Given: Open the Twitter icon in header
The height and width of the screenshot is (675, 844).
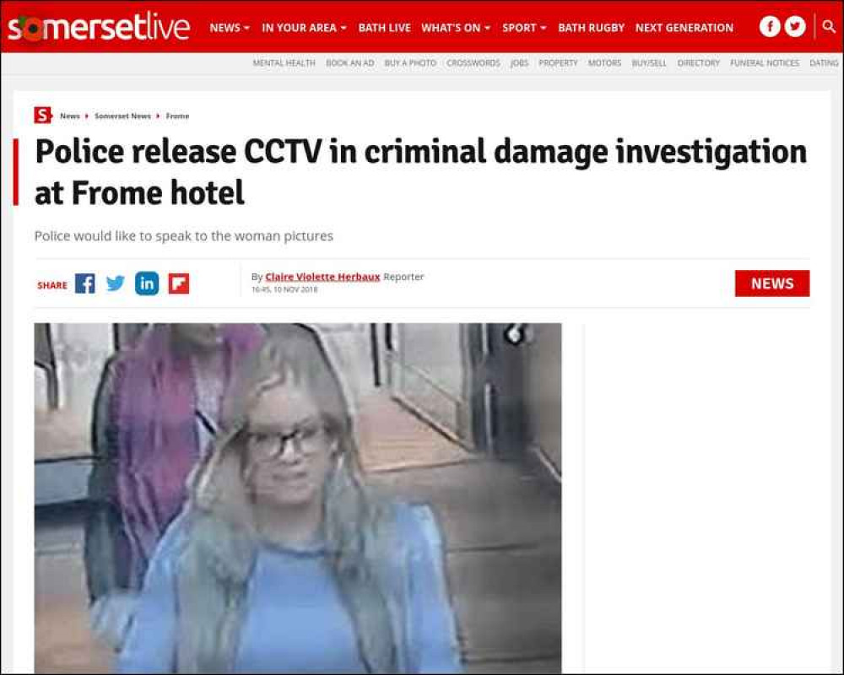Looking at the screenshot, I should [795, 26].
